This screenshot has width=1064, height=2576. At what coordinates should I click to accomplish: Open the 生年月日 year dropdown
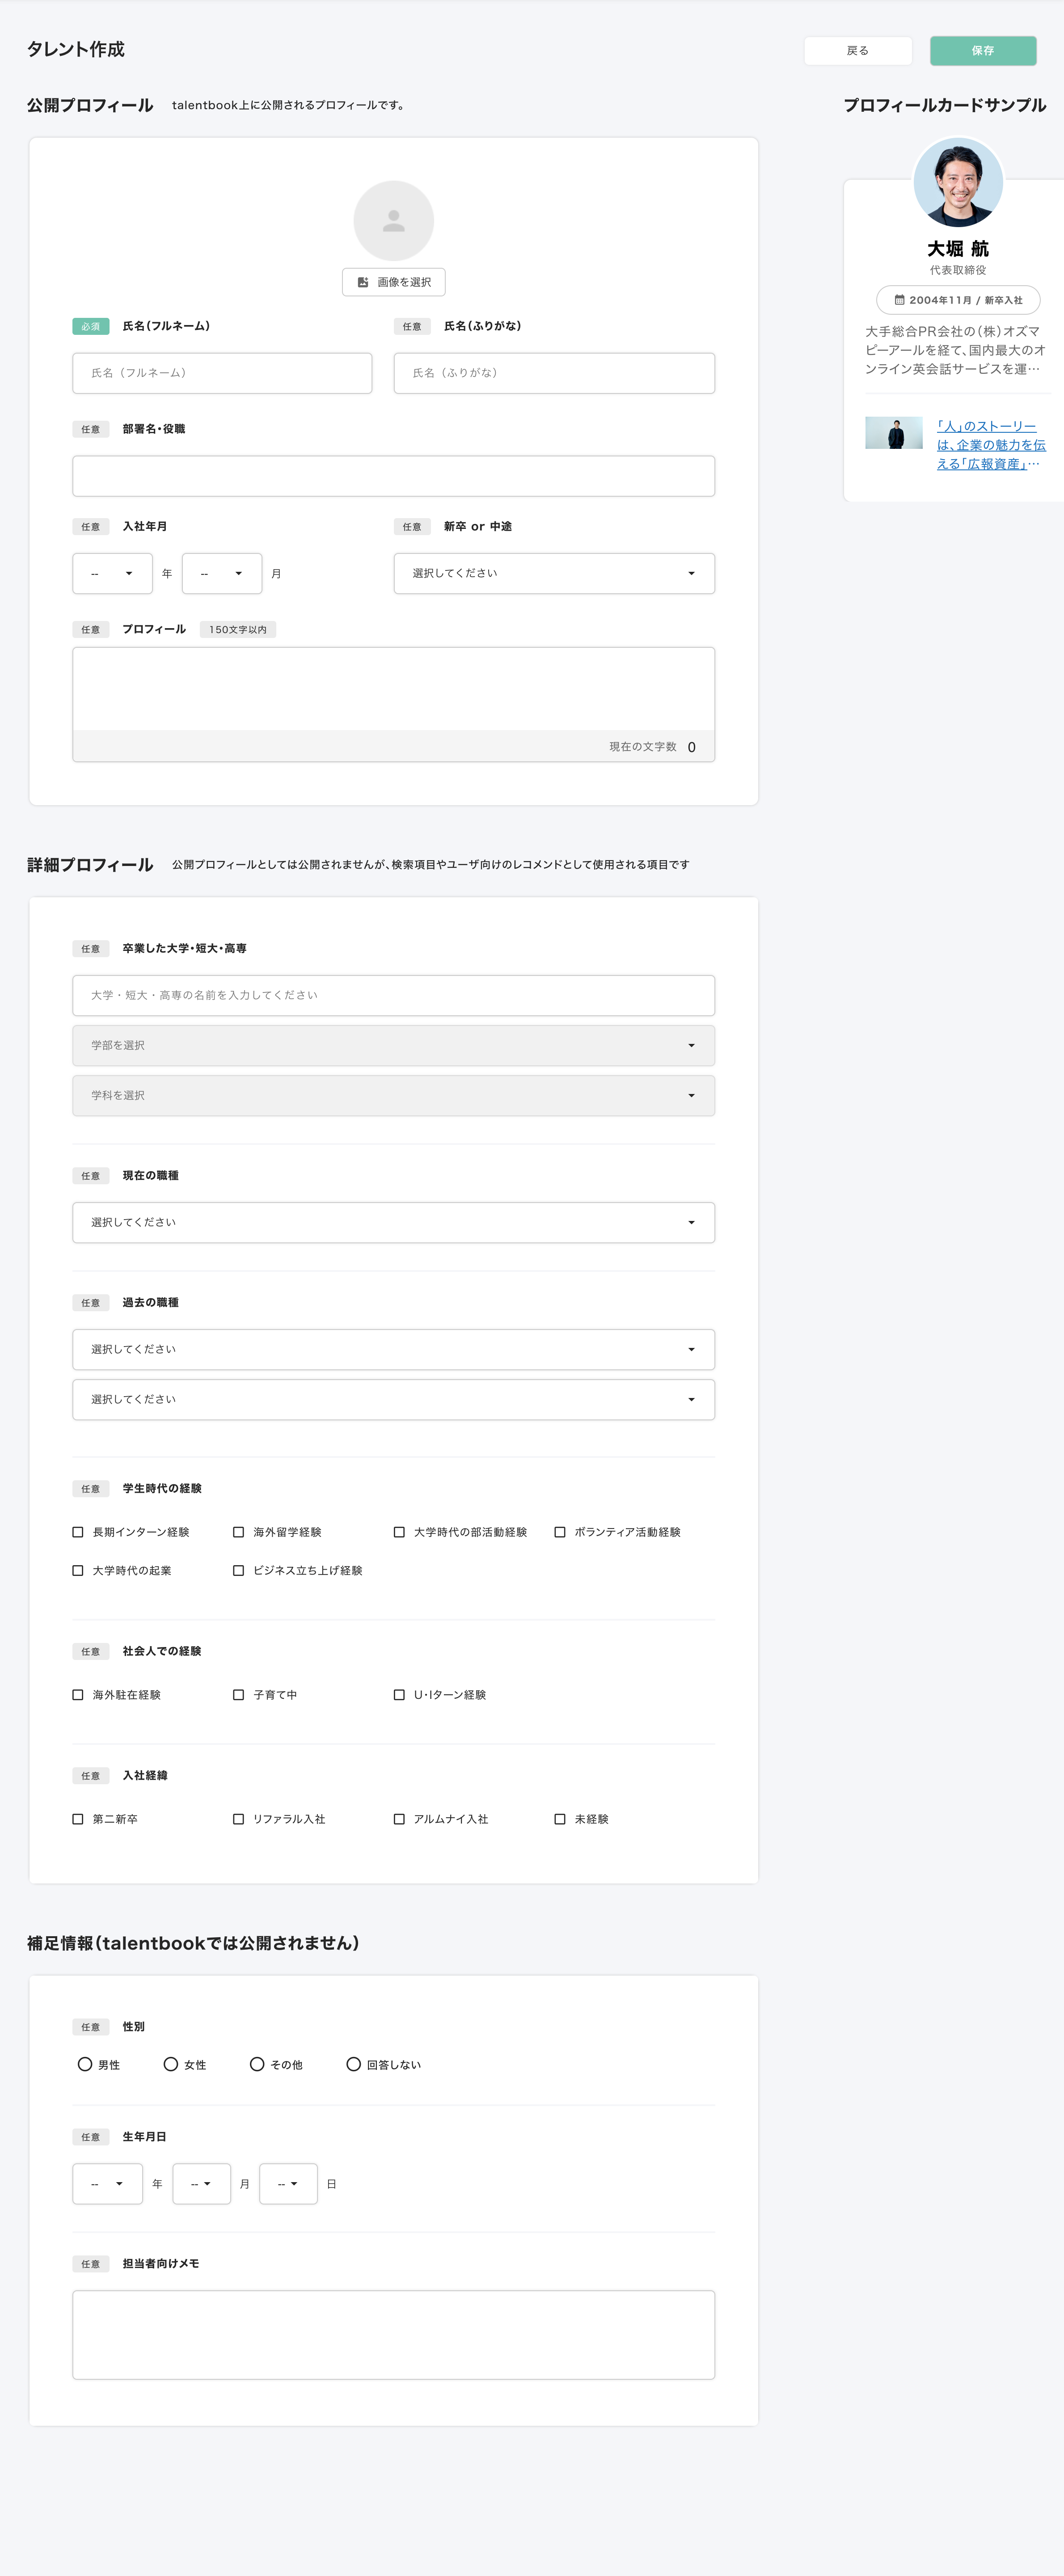107,2184
